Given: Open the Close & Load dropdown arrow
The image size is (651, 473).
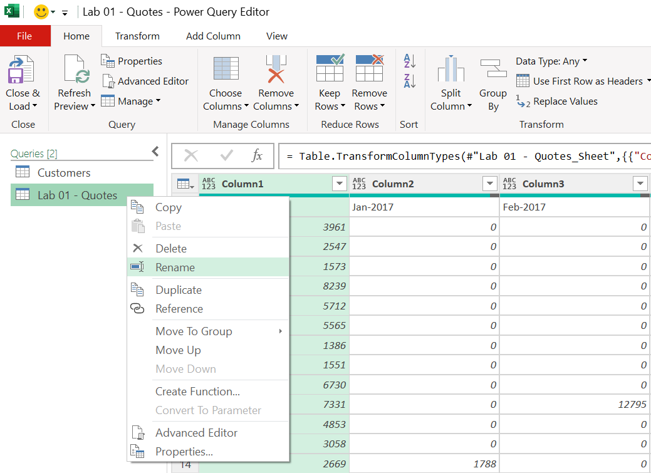Looking at the screenshot, I should [x=35, y=106].
